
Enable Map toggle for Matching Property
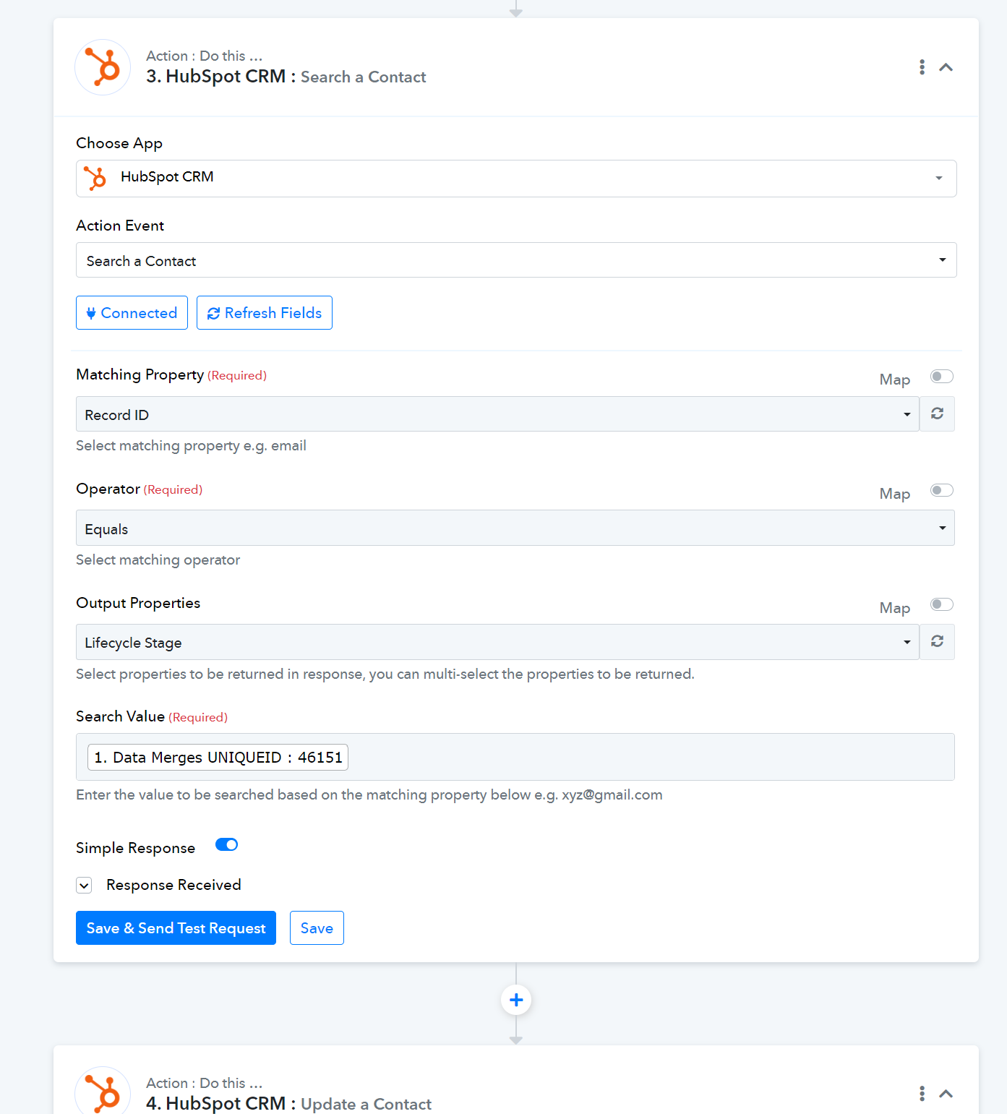click(941, 376)
